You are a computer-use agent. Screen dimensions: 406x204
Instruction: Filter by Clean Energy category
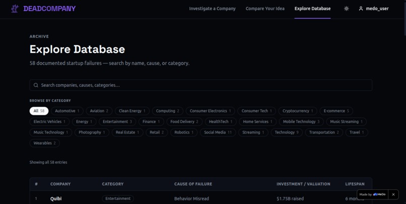(132, 111)
